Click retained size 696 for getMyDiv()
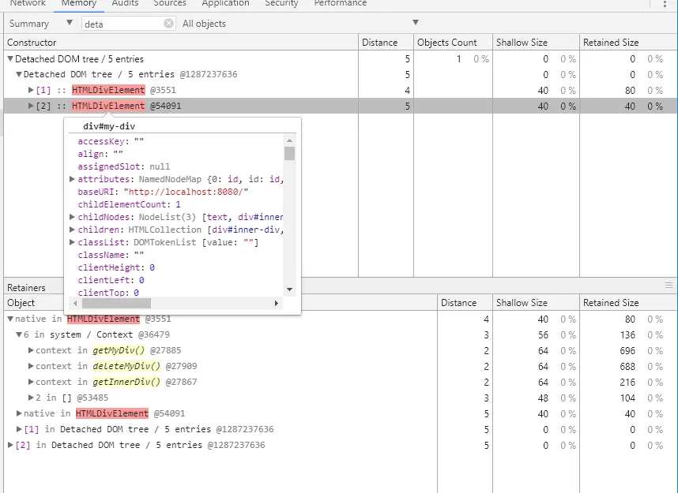678x493 pixels. pyautogui.click(x=627, y=350)
